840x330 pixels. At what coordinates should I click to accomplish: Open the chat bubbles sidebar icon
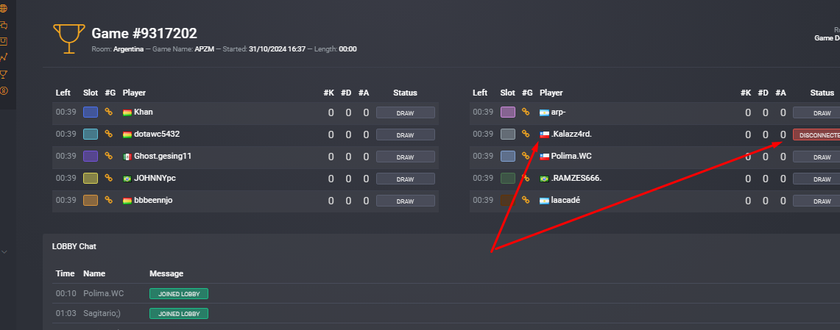click(3, 24)
